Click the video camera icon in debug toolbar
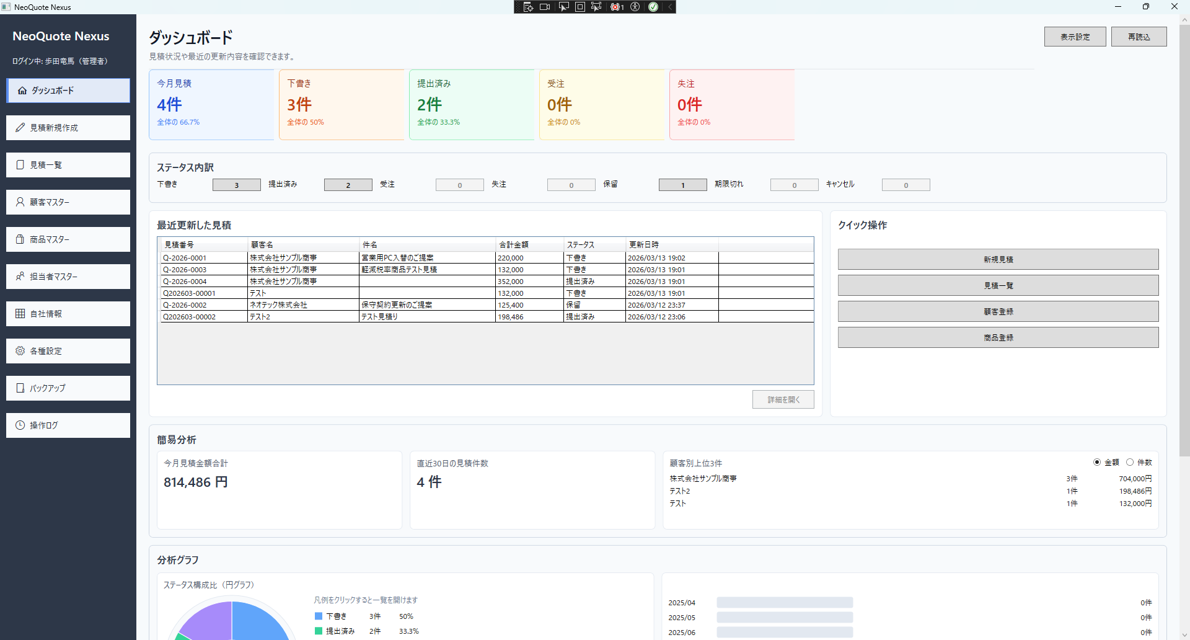 coord(545,7)
